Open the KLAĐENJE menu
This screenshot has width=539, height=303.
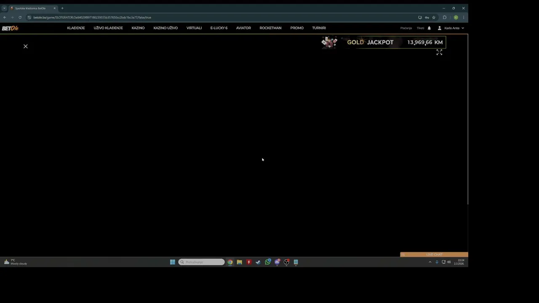click(x=76, y=28)
